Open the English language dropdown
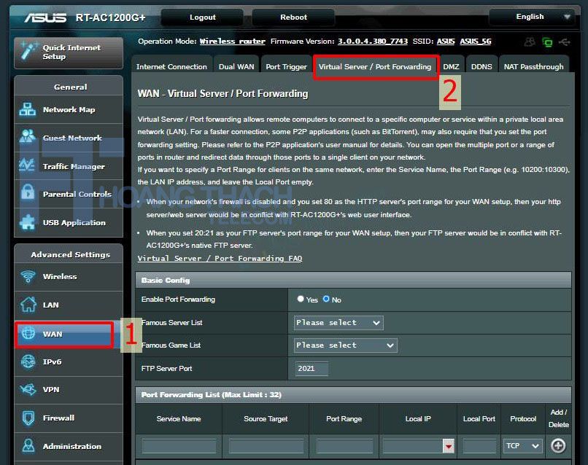The height and width of the screenshot is (465, 588). click(x=532, y=17)
